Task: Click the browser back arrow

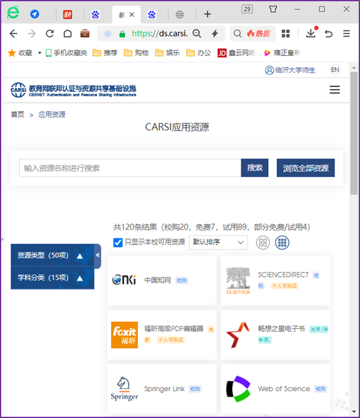Action: coord(14,33)
